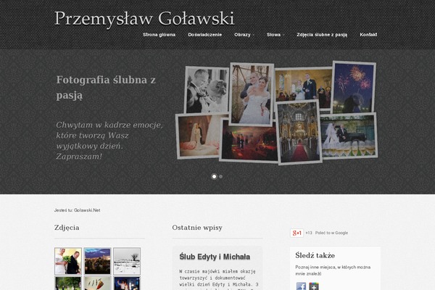Click the Ostatnie wpisy heading
The width and height of the screenshot is (435, 290).
pos(197,228)
